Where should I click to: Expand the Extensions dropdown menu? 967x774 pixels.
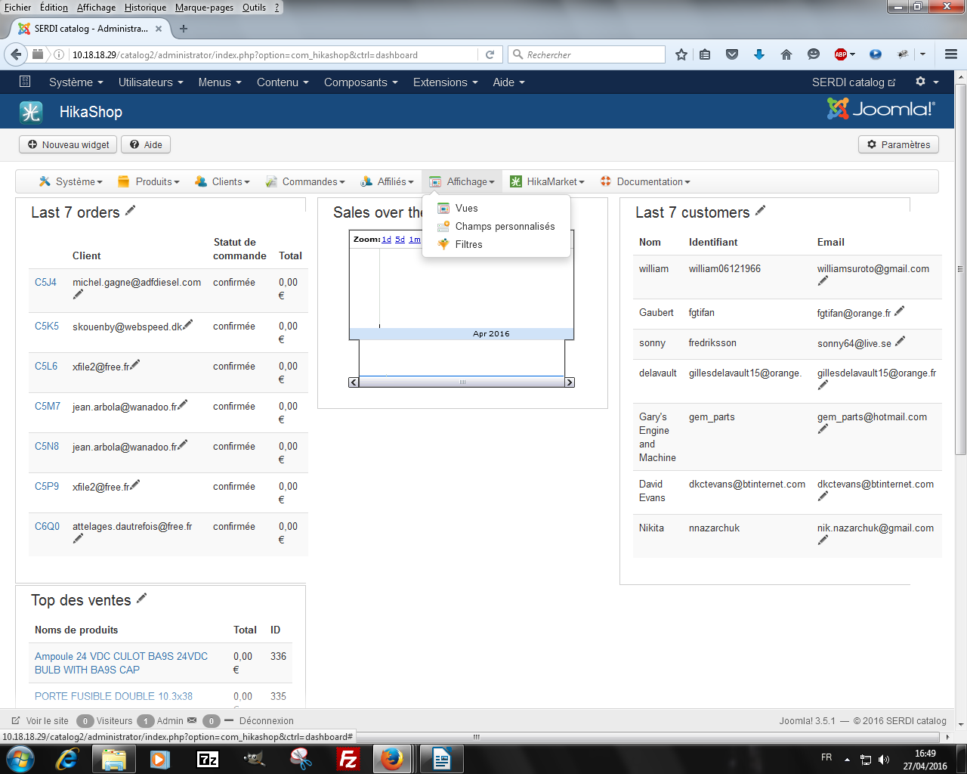446,82
